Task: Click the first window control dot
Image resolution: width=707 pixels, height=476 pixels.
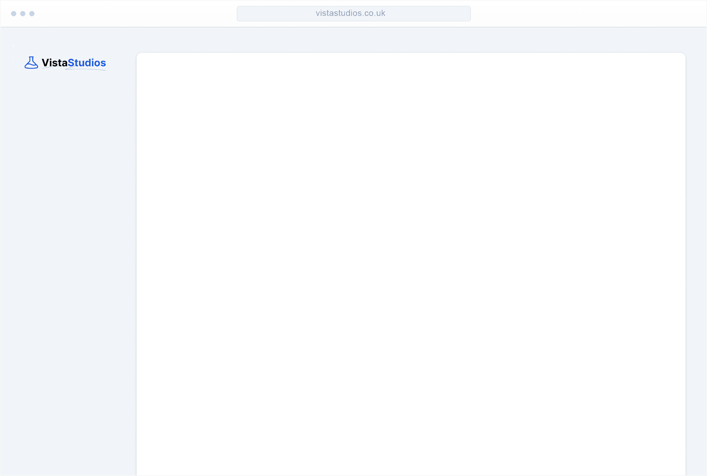Action: [x=14, y=14]
